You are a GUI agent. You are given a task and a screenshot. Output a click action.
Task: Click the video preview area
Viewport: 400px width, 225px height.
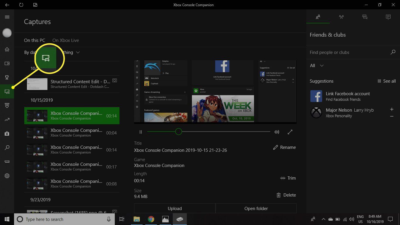coord(215,91)
